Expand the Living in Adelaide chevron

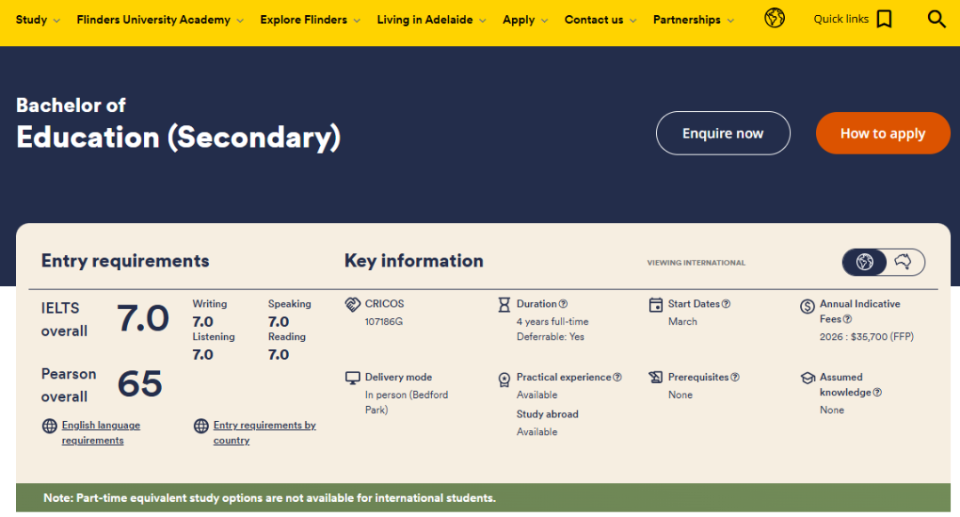[483, 20]
